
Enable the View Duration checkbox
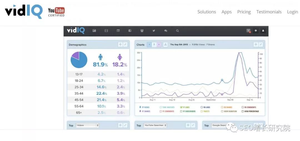tap(222, 111)
